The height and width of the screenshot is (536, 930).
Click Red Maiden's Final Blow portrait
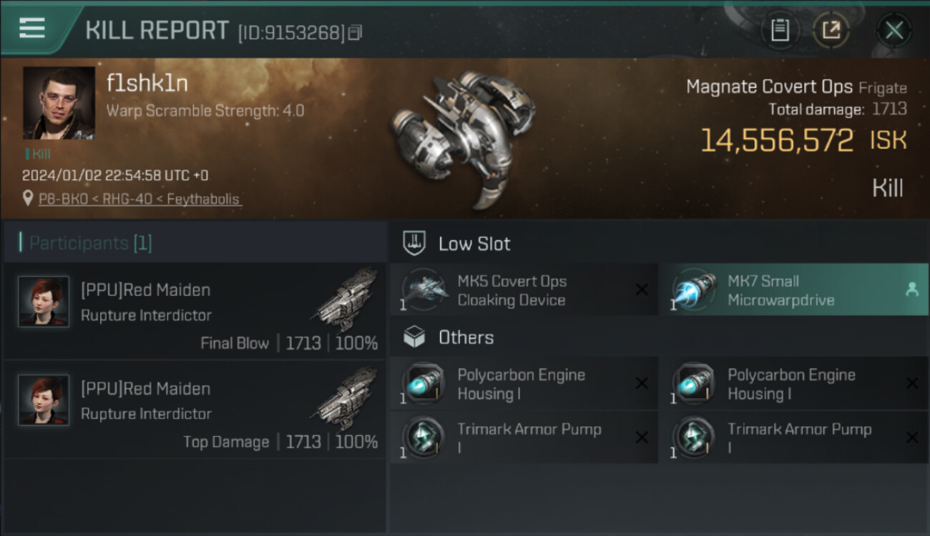44,302
